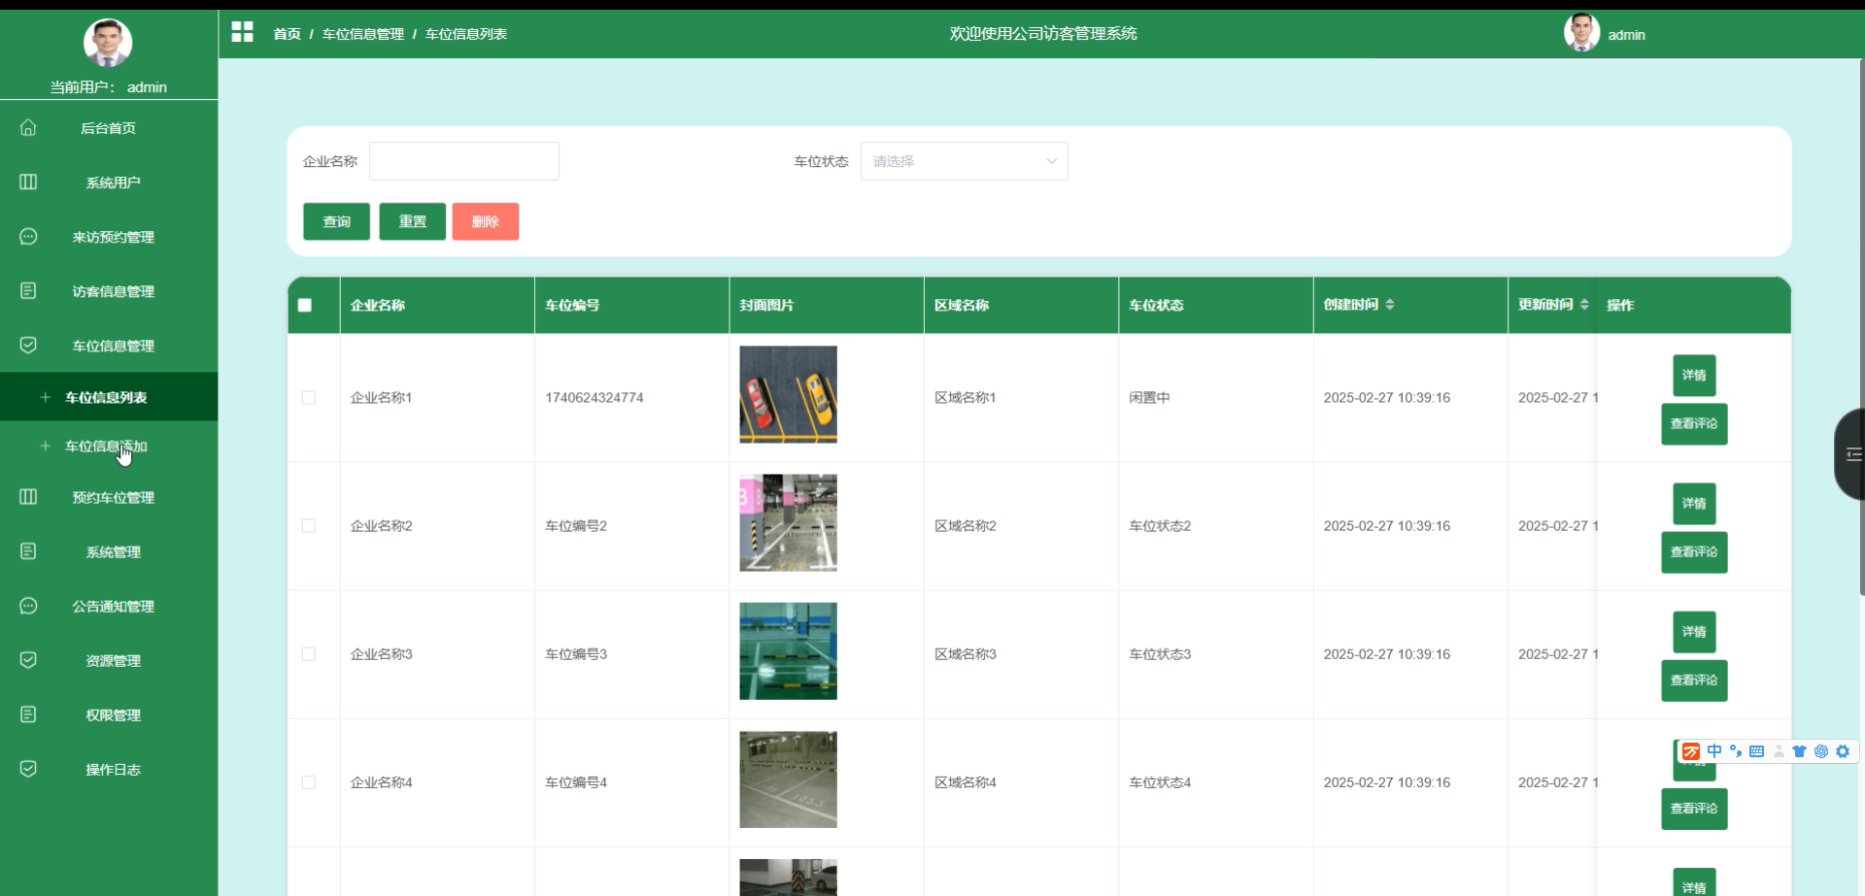Open the cover thumbnail in the 企业名称3 row
This screenshot has width=1865, height=896.
click(788, 651)
